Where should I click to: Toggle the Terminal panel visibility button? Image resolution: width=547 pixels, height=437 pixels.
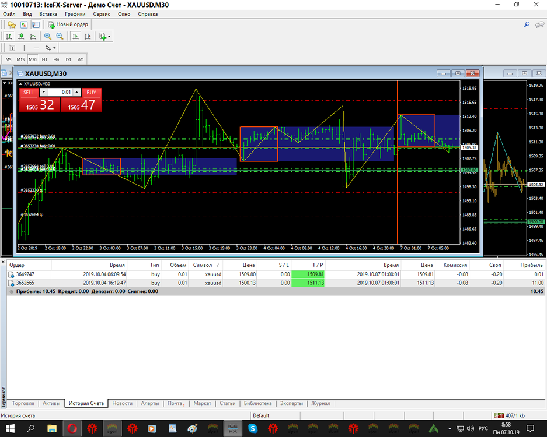[36, 24]
